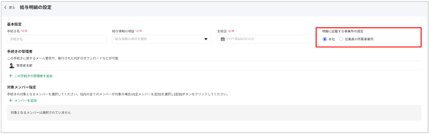Click the plus icon beside この手続きの管理者を追加
This screenshot has height=134, width=430.
click(10, 76)
